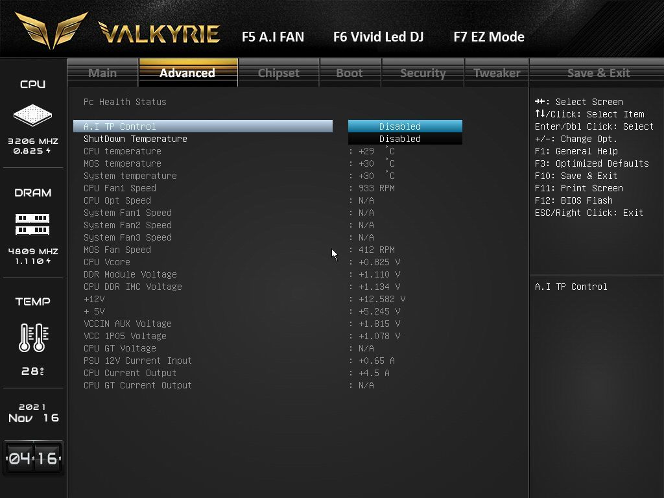Click the +0.65 A value
The image size is (664, 498).
tap(377, 361)
